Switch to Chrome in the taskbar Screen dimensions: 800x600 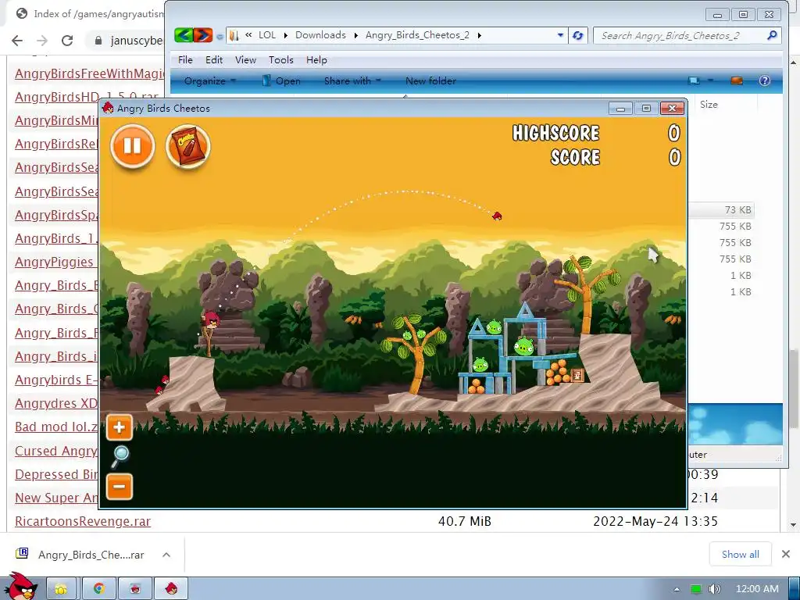click(x=98, y=589)
